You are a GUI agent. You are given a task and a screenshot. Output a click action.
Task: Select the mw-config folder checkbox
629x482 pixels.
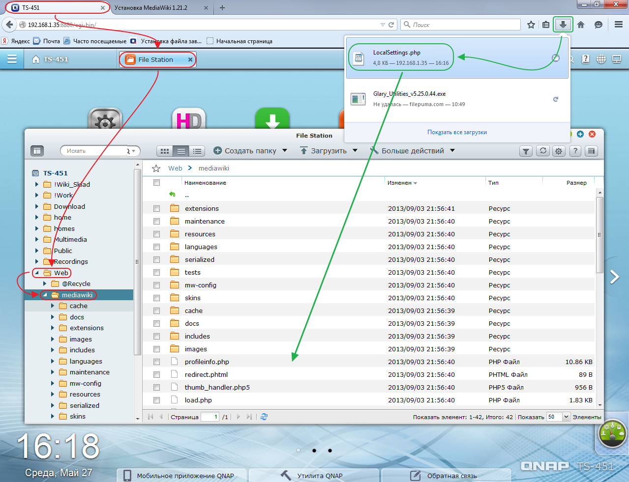coord(157,285)
